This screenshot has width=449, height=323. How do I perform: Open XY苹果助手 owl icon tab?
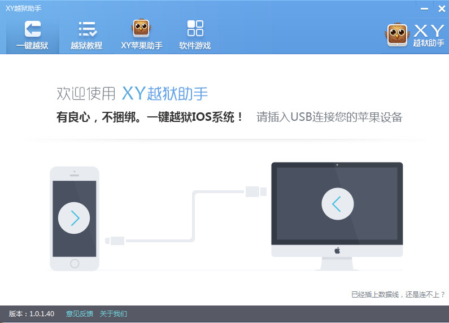[x=141, y=35]
